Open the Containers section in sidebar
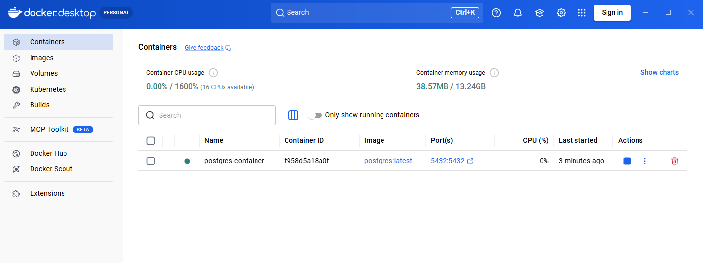Viewport: 703px width, 263px height. click(x=59, y=42)
